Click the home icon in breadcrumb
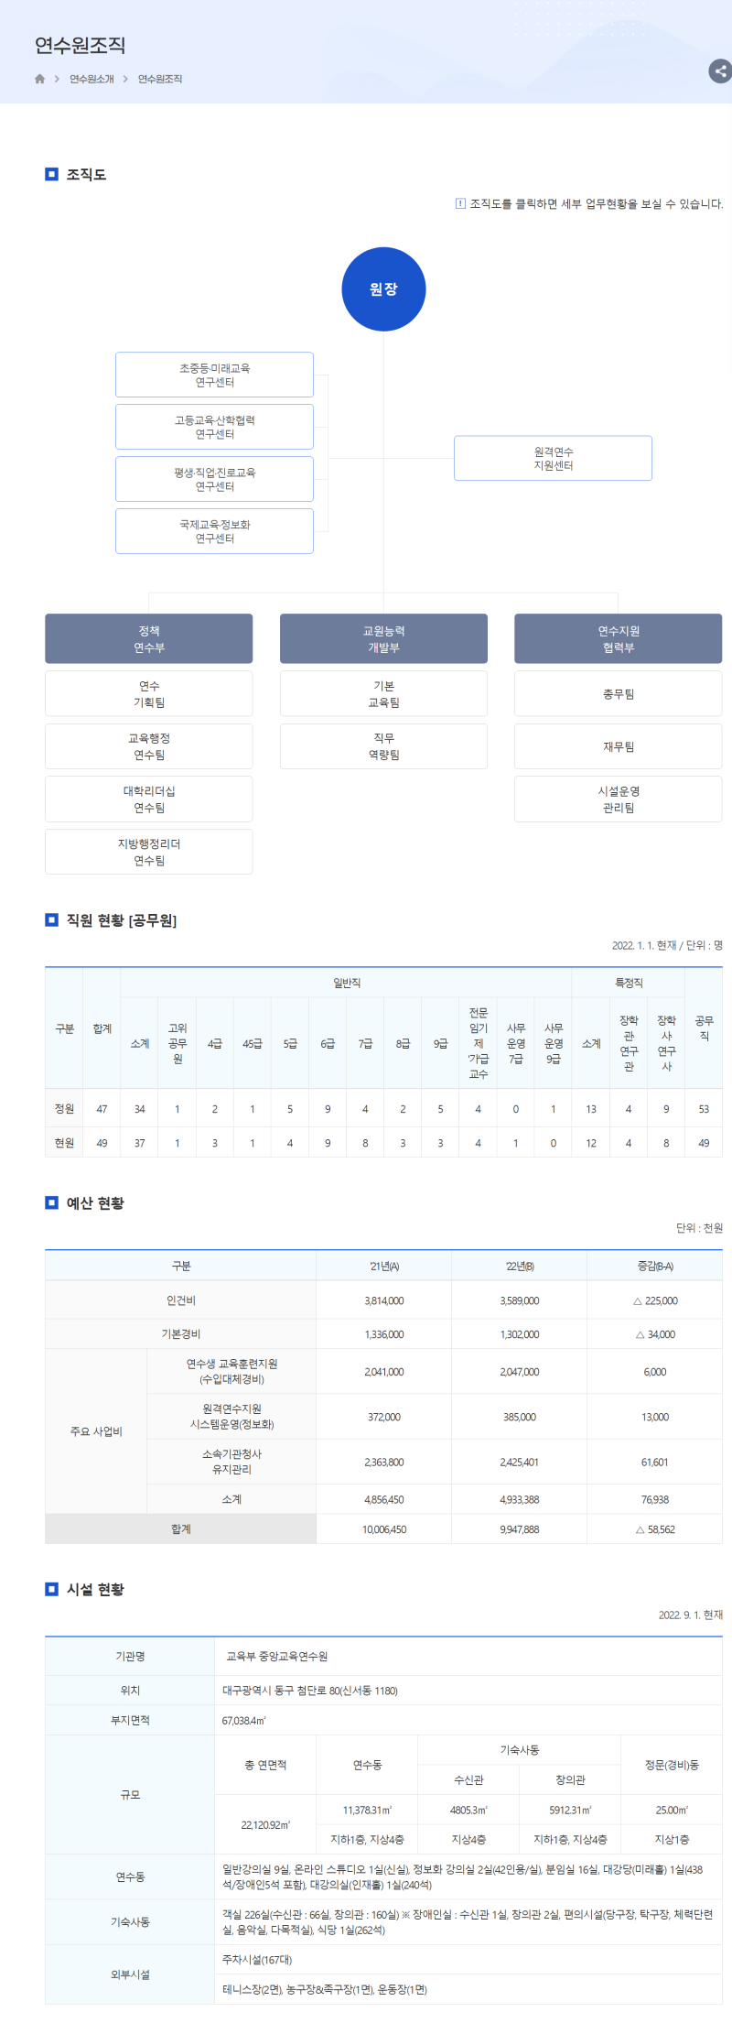The image size is (732, 2023). pos(39,79)
